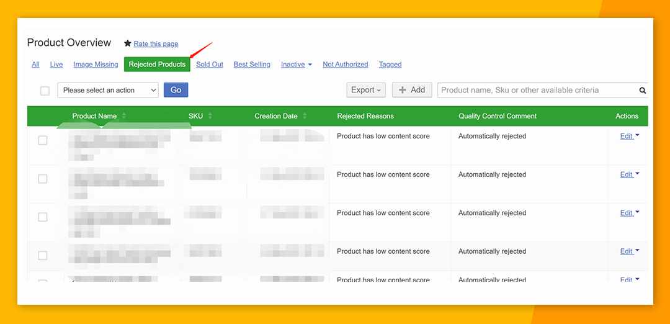Viewport: 670px width, 324px height.
Task: Click the star icon beside Rate this page
Action: (127, 43)
